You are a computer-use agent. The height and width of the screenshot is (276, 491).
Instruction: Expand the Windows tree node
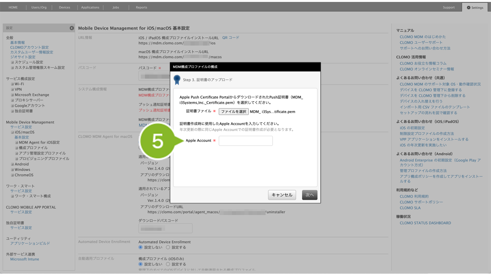click(x=12, y=170)
